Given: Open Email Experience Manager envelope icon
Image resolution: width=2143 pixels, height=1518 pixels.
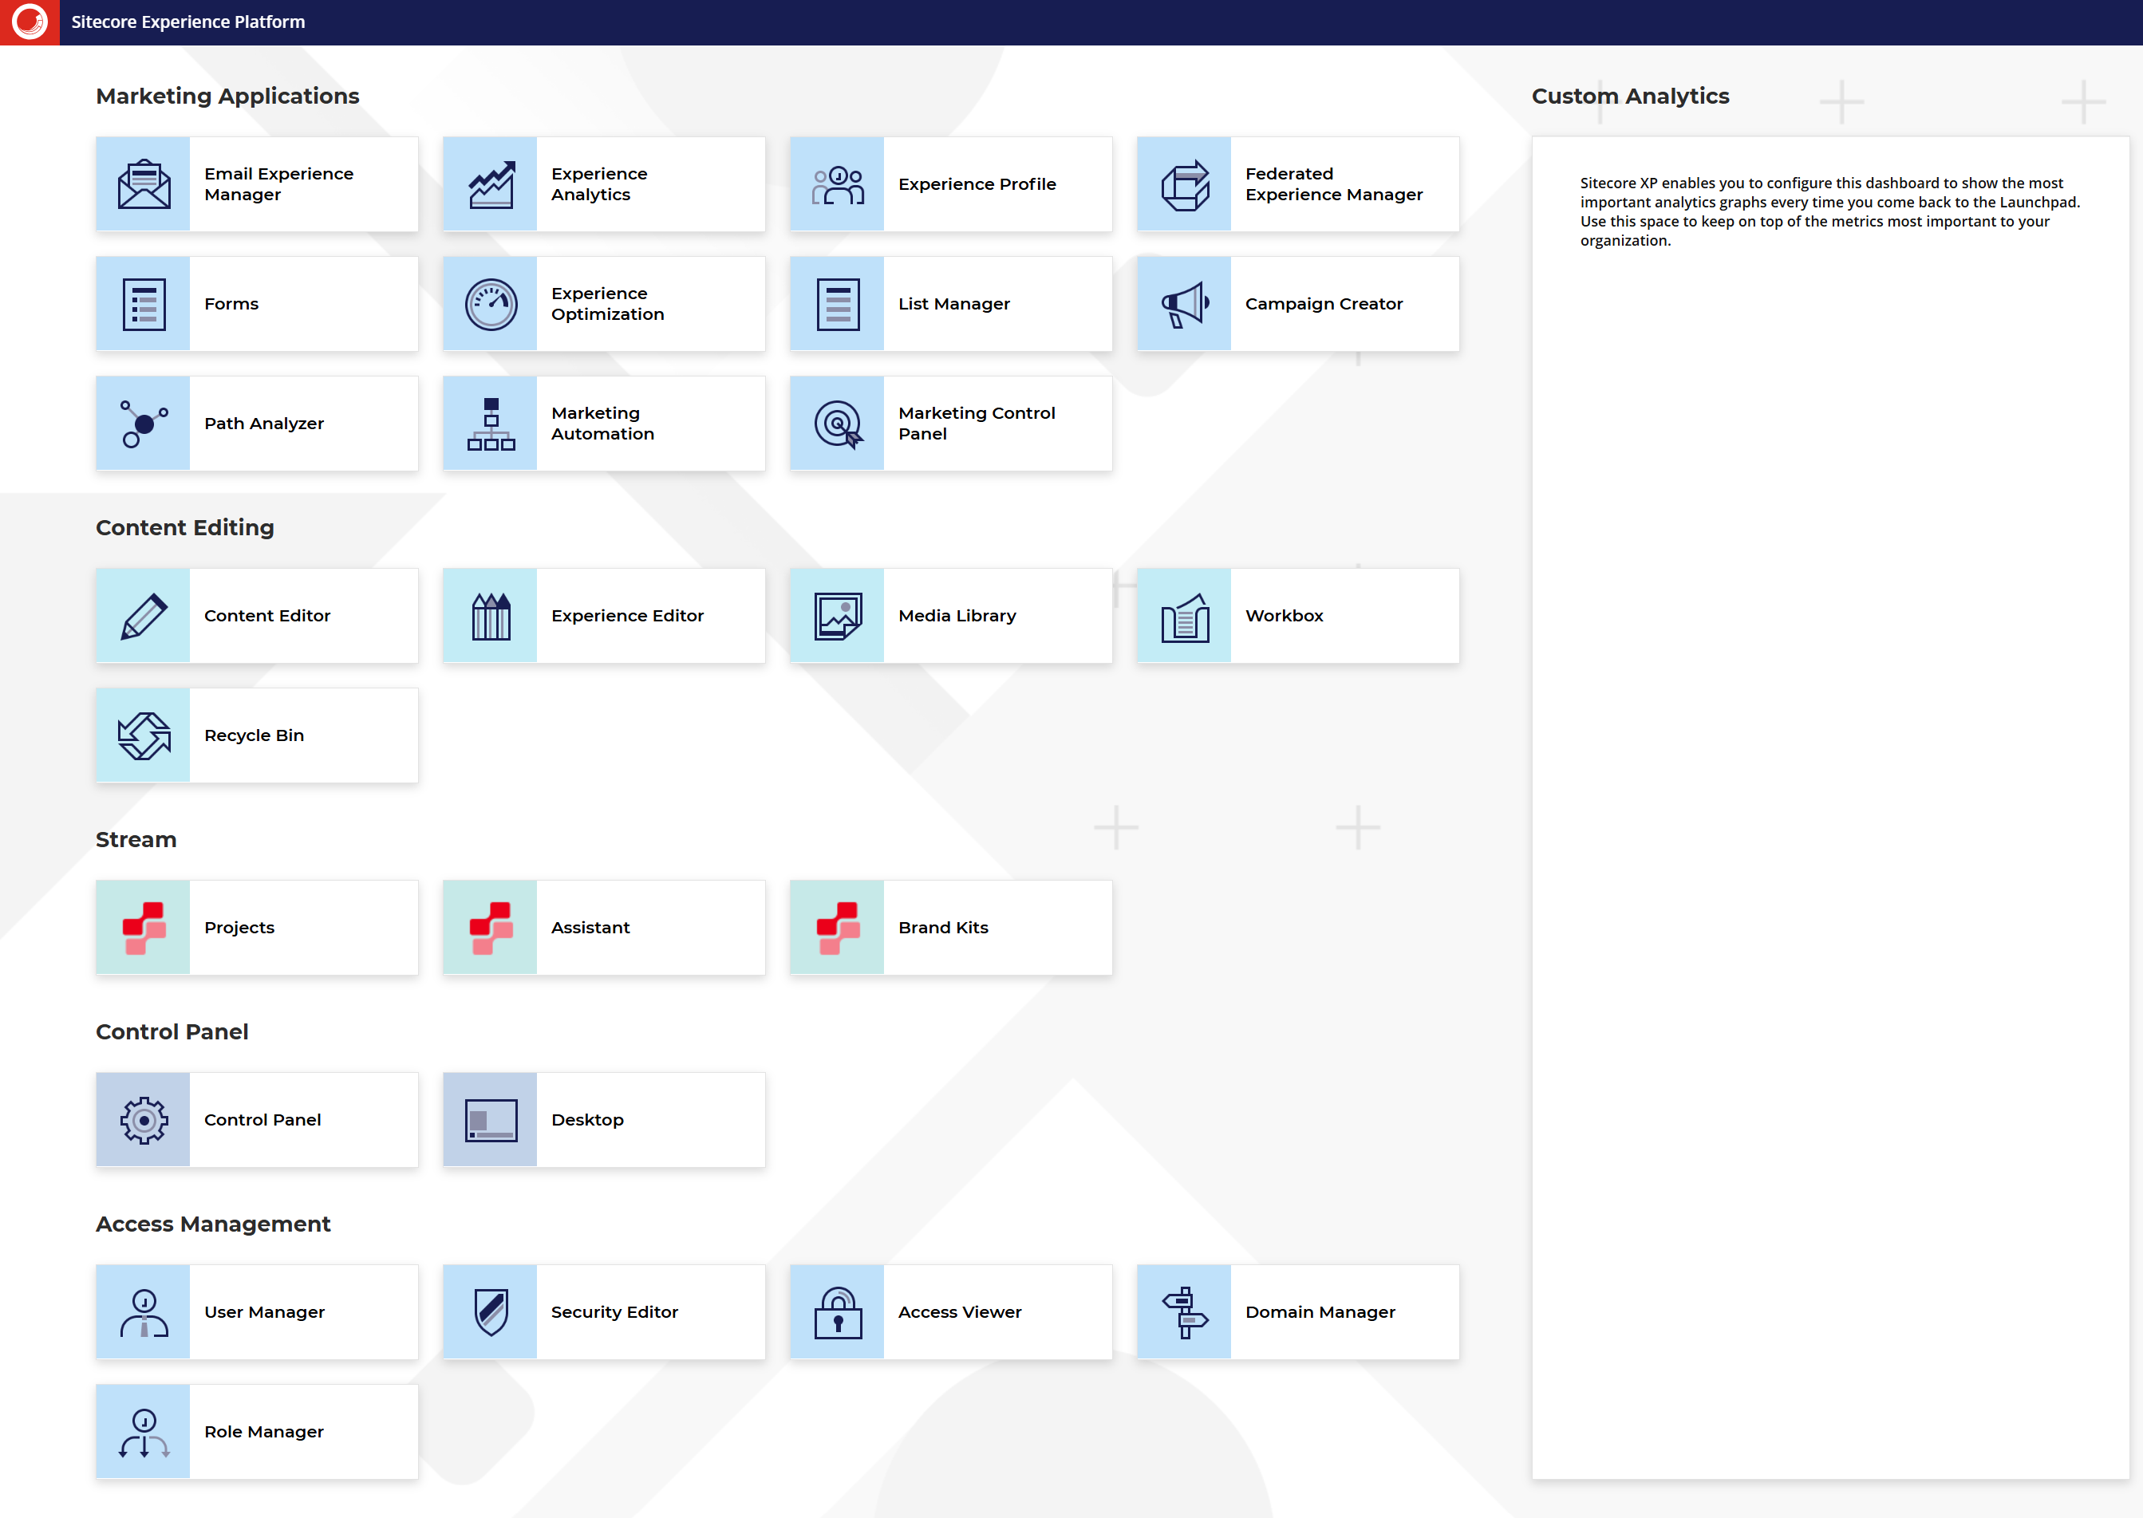Looking at the screenshot, I should (x=143, y=184).
